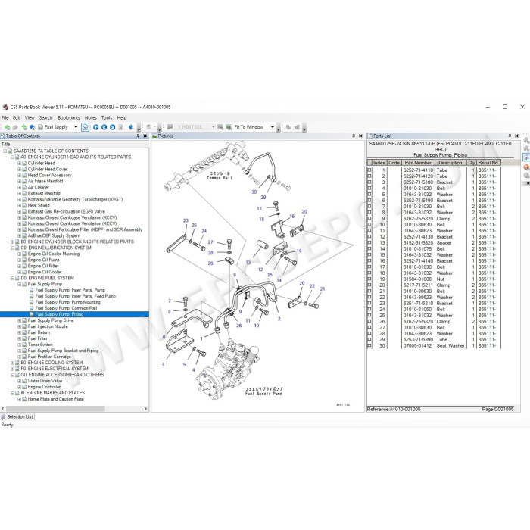The height and width of the screenshot is (530, 530).
Task: Open the Search menu
Action: 45,117
